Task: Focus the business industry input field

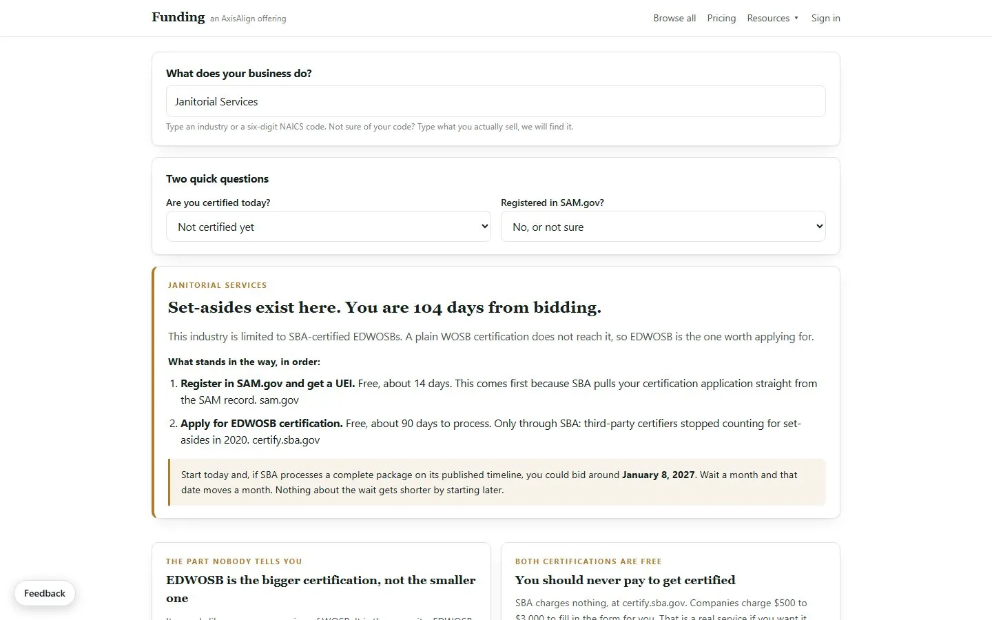Action: (496, 101)
